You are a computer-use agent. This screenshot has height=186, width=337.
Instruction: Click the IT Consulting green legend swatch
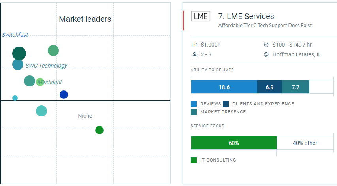194,160
